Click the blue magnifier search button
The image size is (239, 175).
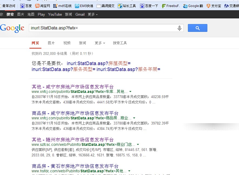tap(198, 28)
